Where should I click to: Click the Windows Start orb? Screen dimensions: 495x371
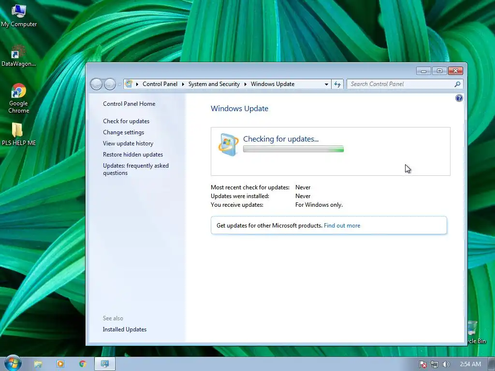(13, 363)
